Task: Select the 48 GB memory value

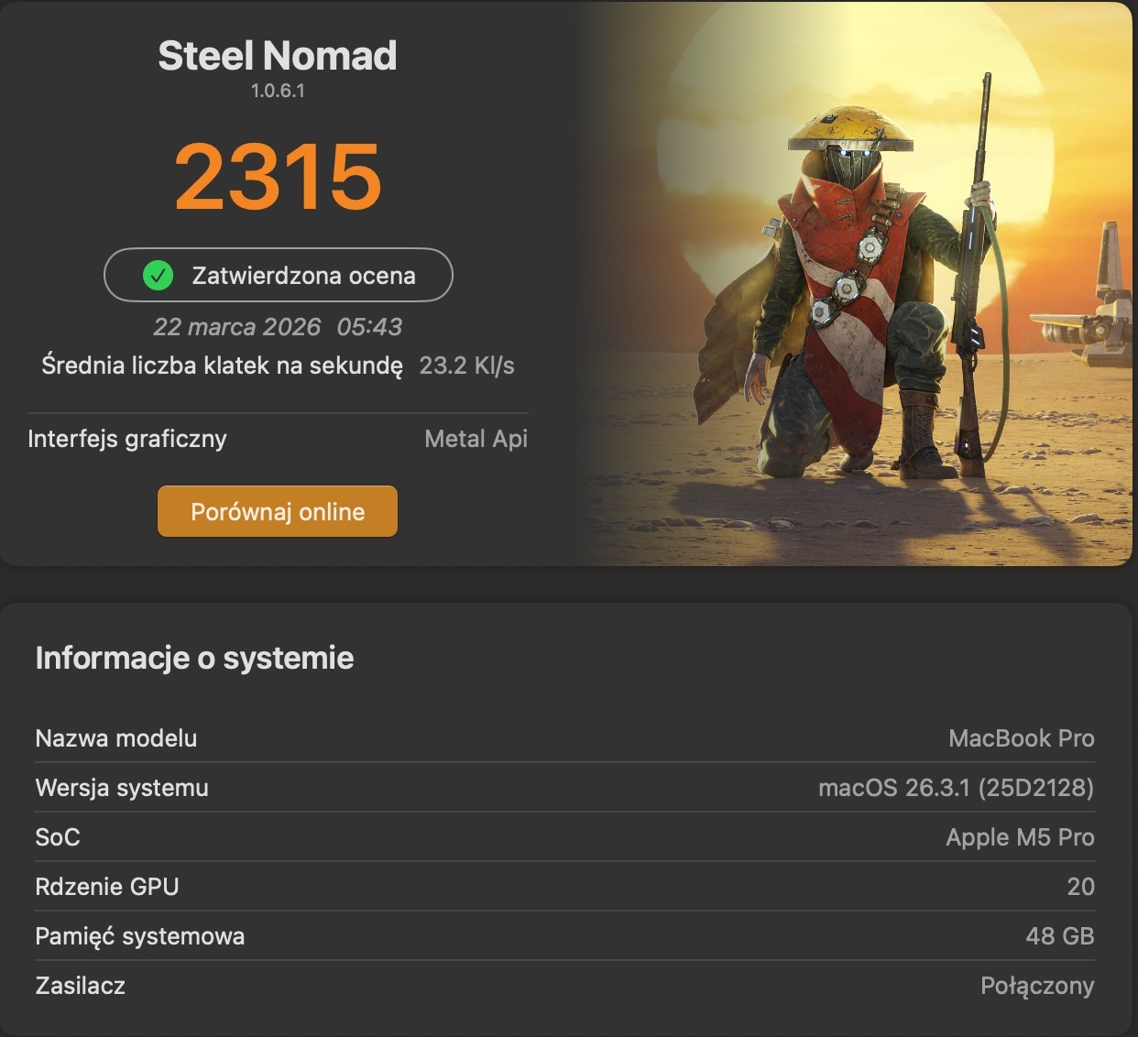Action: 1059,936
